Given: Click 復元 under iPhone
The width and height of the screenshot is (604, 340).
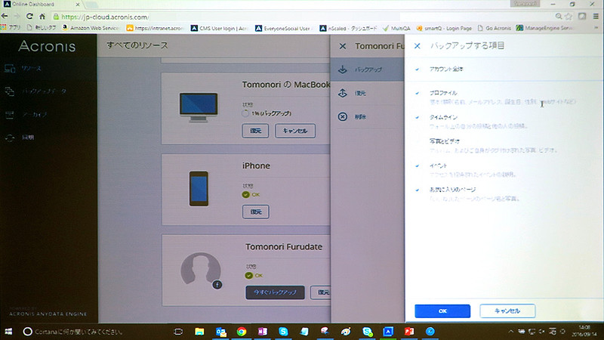Looking at the screenshot, I should click(x=255, y=212).
